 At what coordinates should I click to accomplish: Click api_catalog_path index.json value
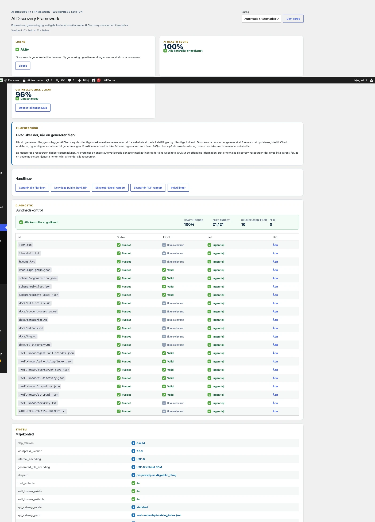click(x=159, y=515)
